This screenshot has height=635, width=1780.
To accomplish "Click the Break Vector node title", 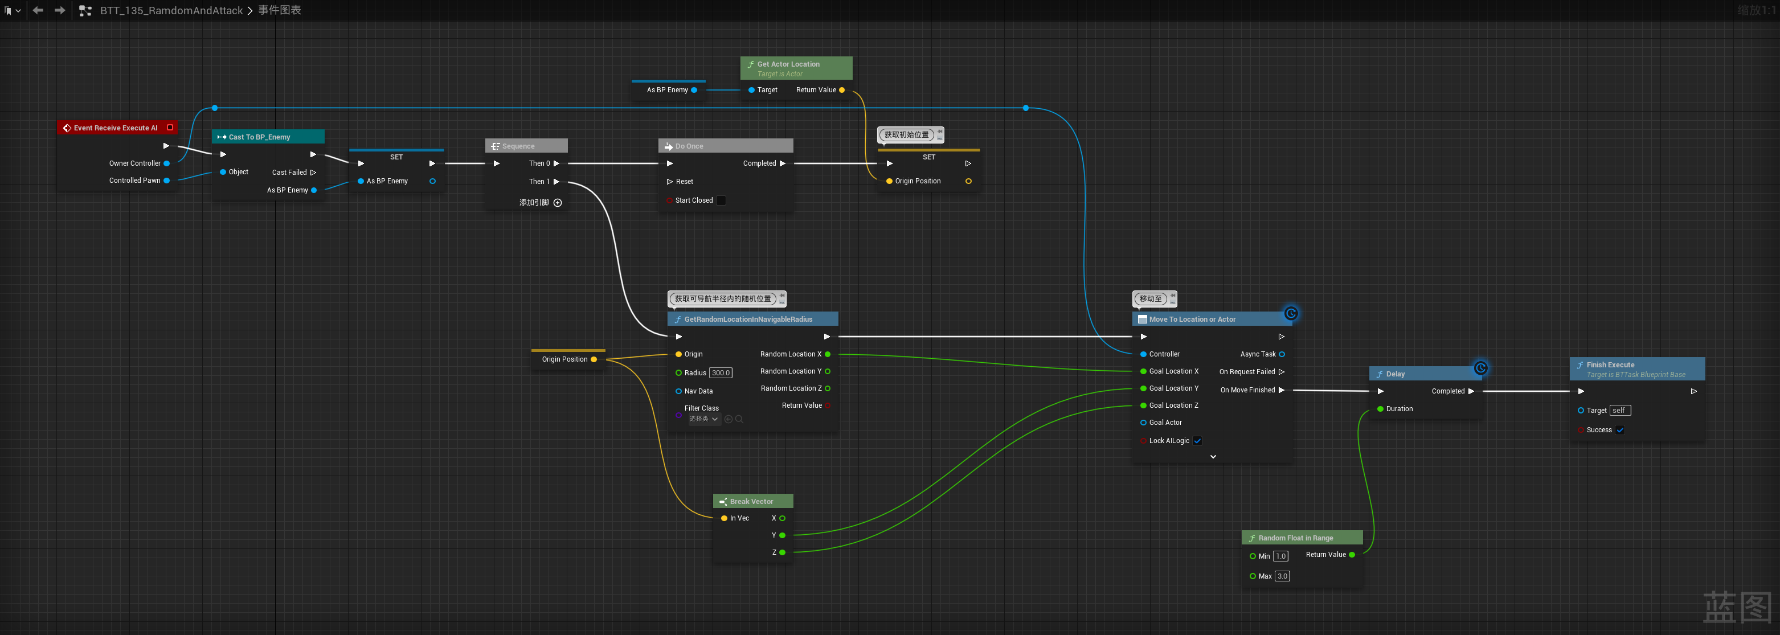I will pyautogui.click(x=751, y=502).
